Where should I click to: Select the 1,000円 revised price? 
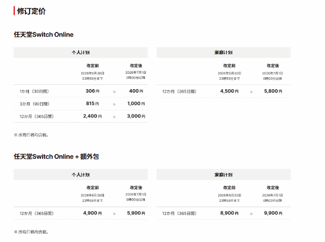click(136, 103)
